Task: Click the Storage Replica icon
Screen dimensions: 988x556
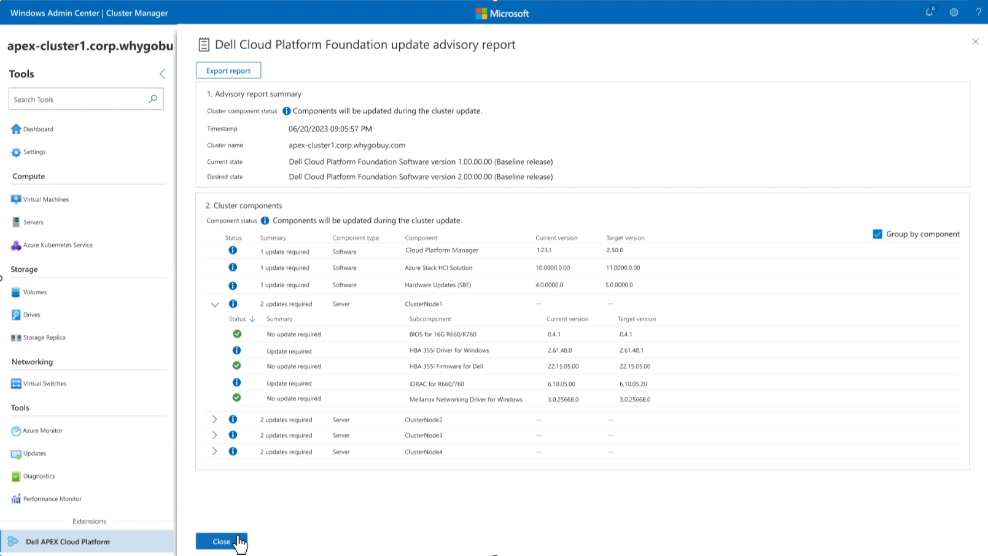Action: tap(16, 338)
